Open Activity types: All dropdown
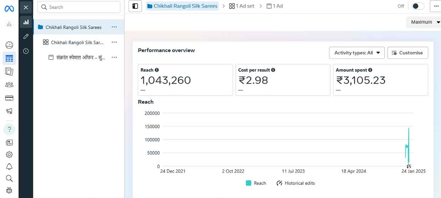Viewport: 441px width, 198px height. [357, 53]
